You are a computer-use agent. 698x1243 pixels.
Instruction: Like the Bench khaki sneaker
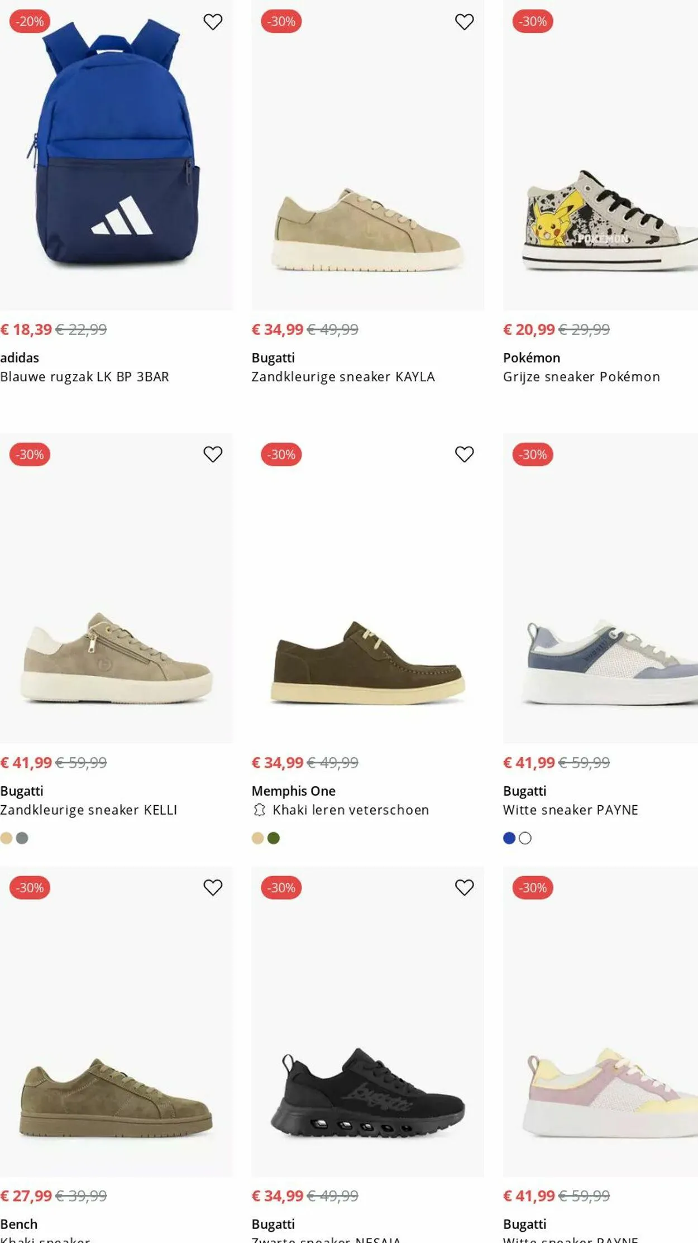pos(213,887)
